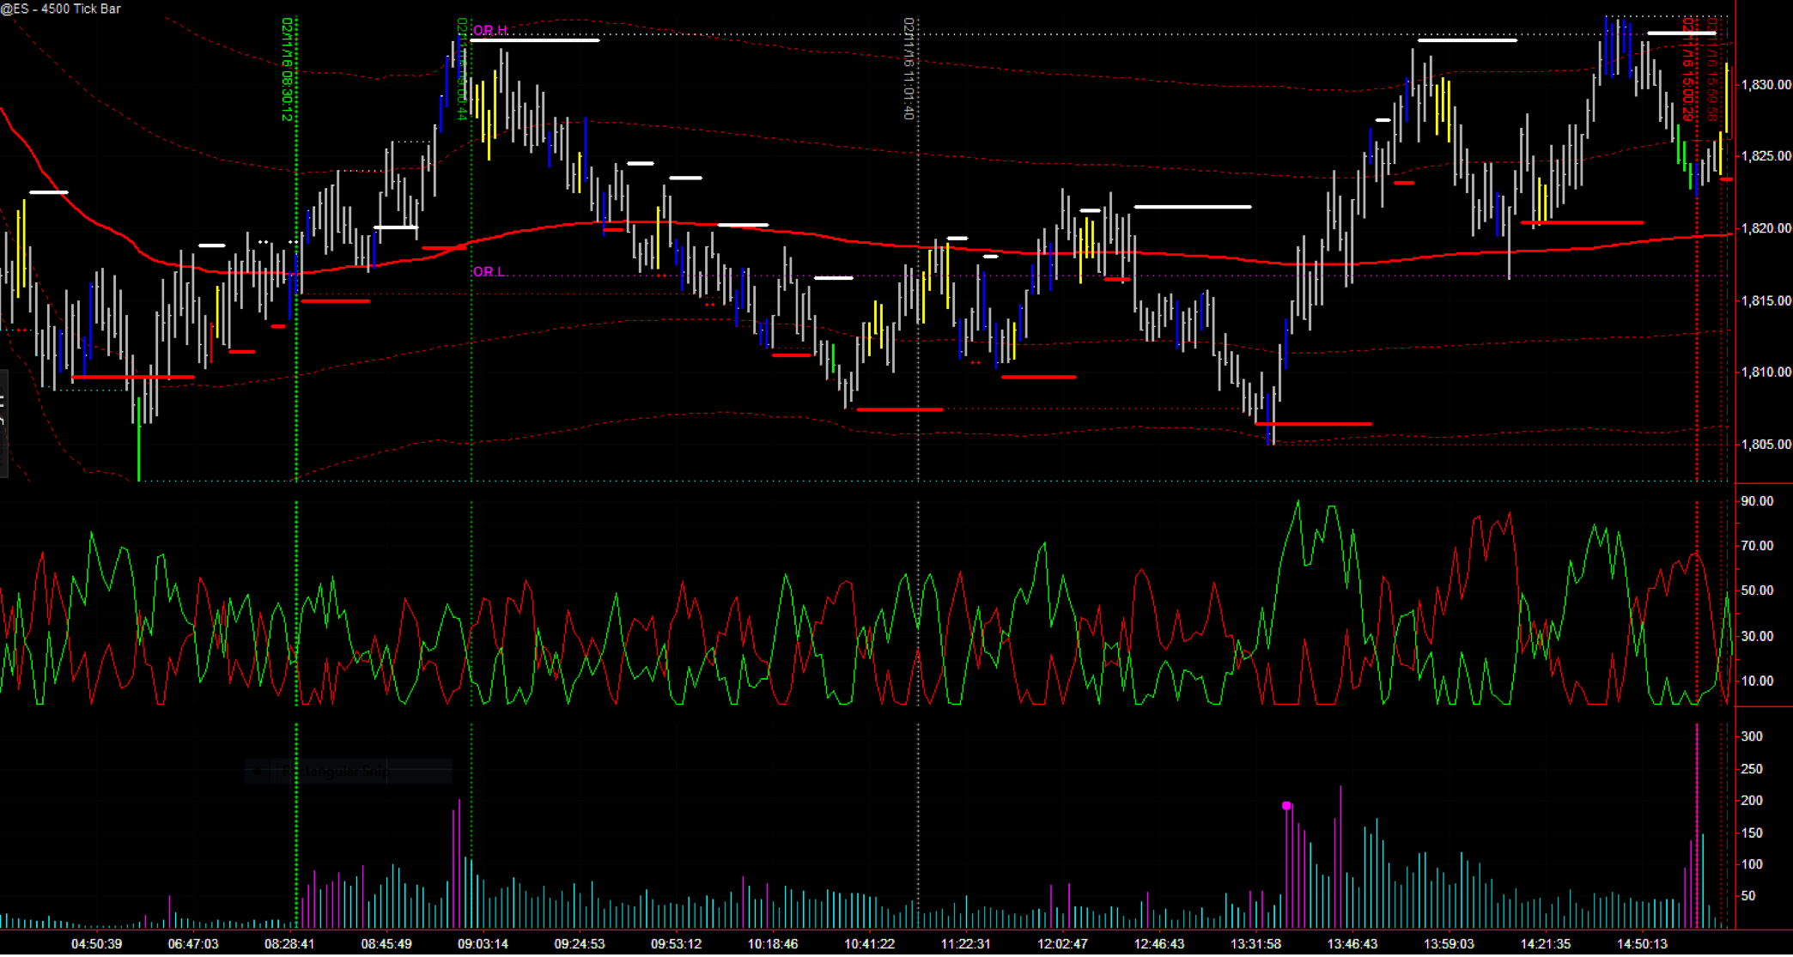
Task: Click the 90.00 oscillator scale value
Action: pos(1757,501)
